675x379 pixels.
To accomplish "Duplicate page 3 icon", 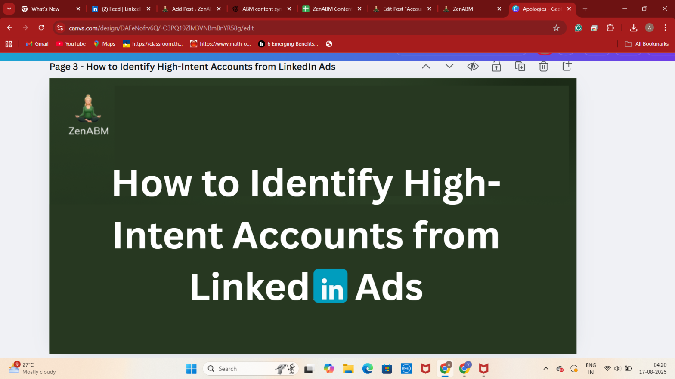I will 520,67.
